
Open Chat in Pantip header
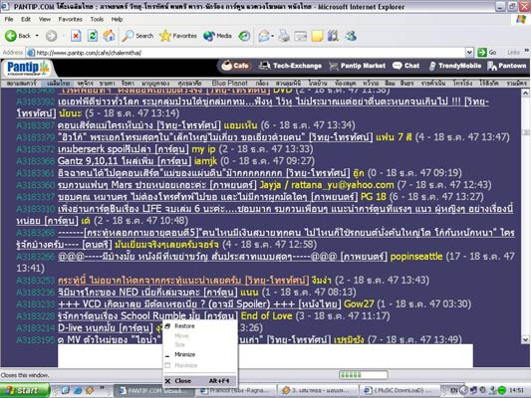pos(405,66)
